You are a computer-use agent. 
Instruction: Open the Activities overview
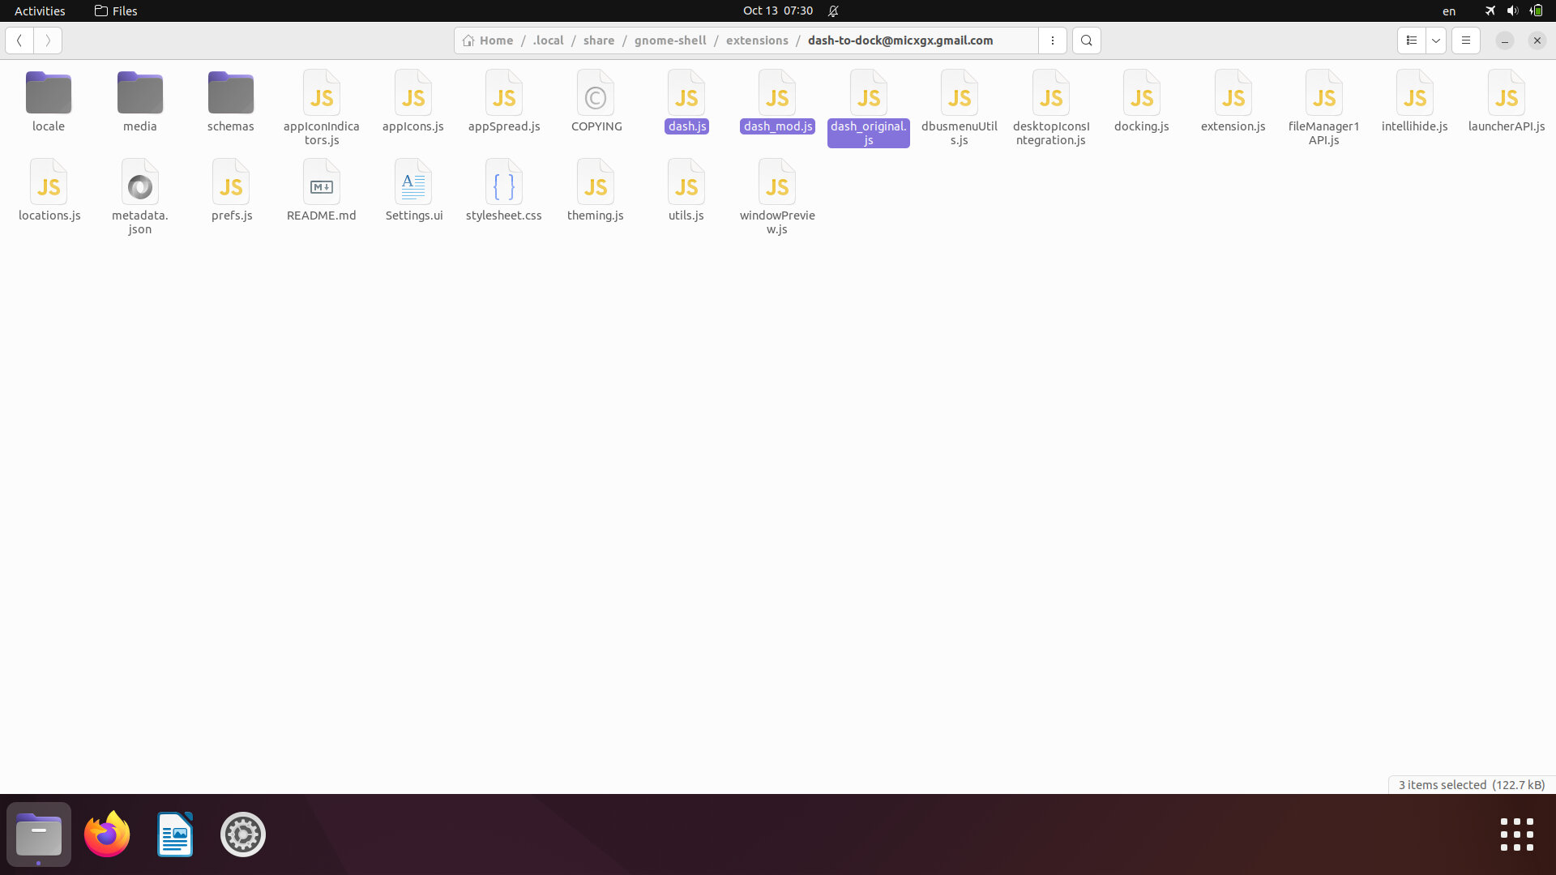pyautogui.click(x=40, y=11)
